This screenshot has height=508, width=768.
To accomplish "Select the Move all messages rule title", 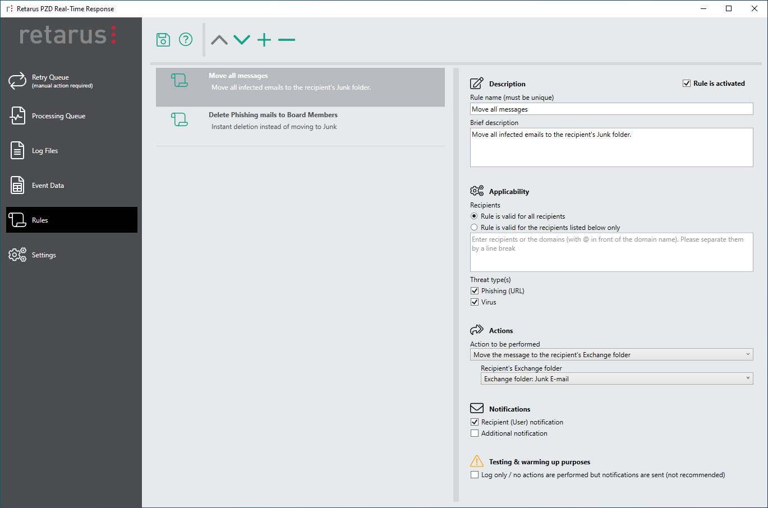I will [x=238, y=76].
